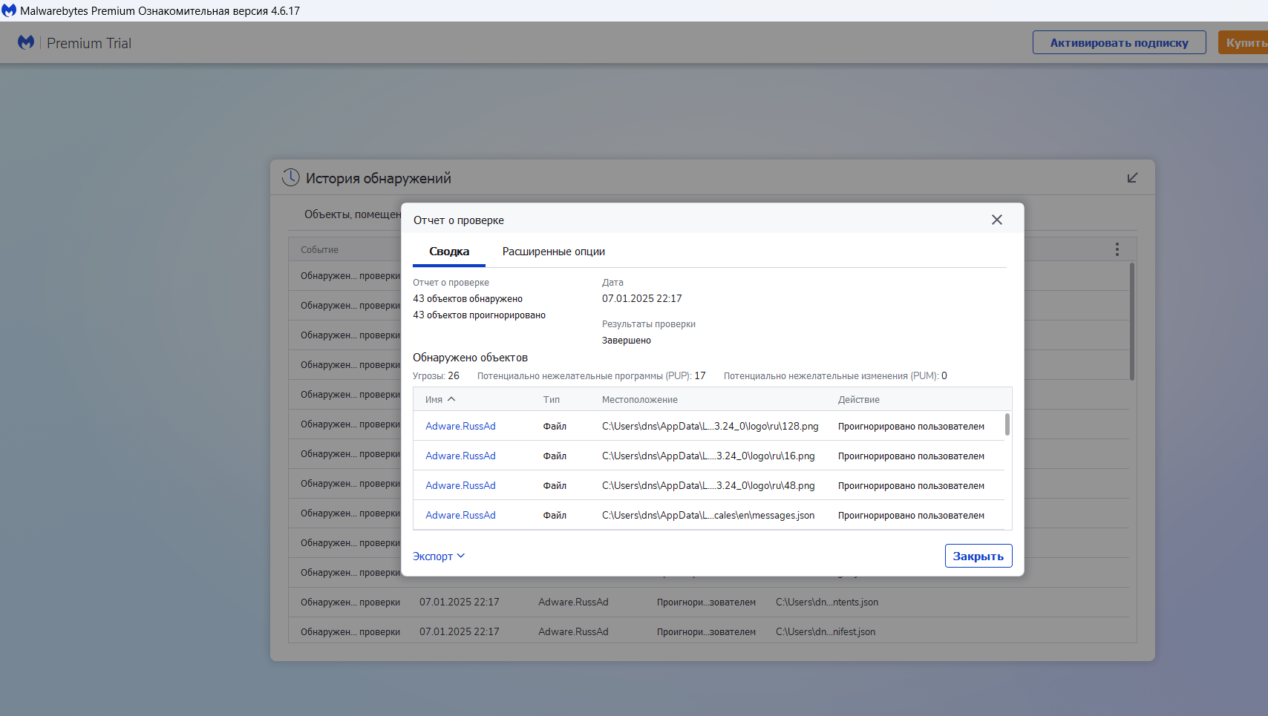The image size is (1268, 716).
Task: Click the Тип column header
Action: [552, 399]
